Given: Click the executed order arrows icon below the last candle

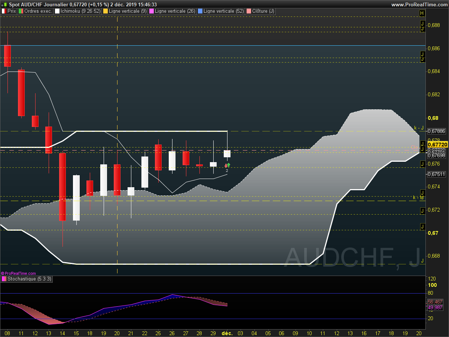Looking at the screenshot, I should [x=227, y=165].
